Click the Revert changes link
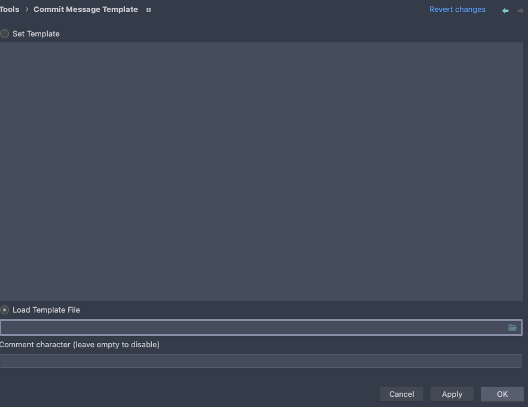Screen dimensions: 528x407 [x=457, y=10]
